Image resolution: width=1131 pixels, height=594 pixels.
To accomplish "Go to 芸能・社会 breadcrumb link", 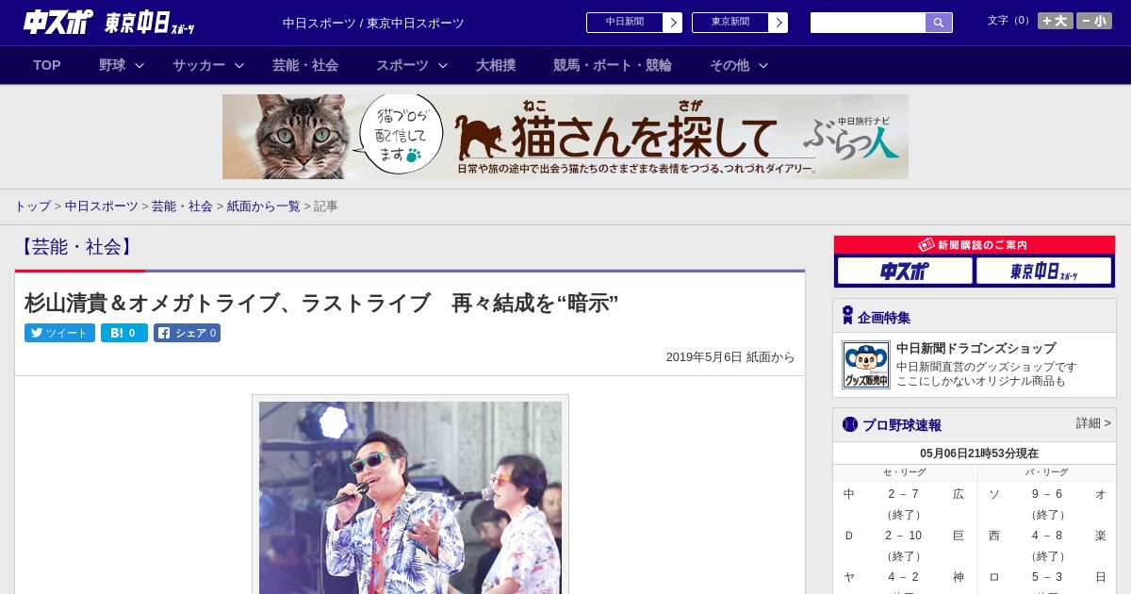I will coord(182,206).
